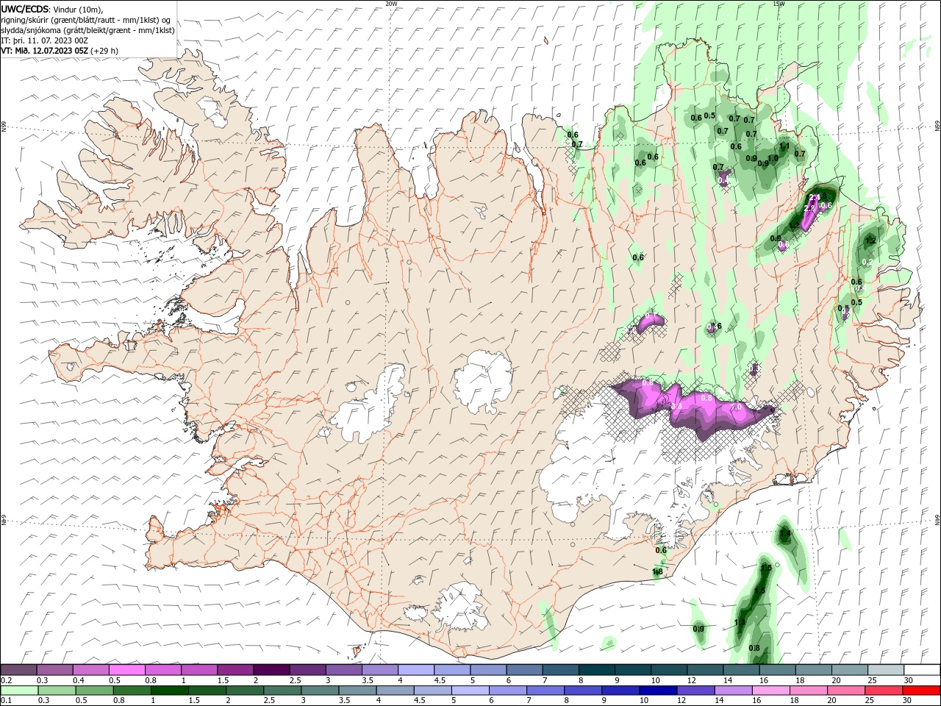Click the '1.8' precipitation value on the south coast
The height and width of the screenshot is (706, 941).
(x=658, y=571)
